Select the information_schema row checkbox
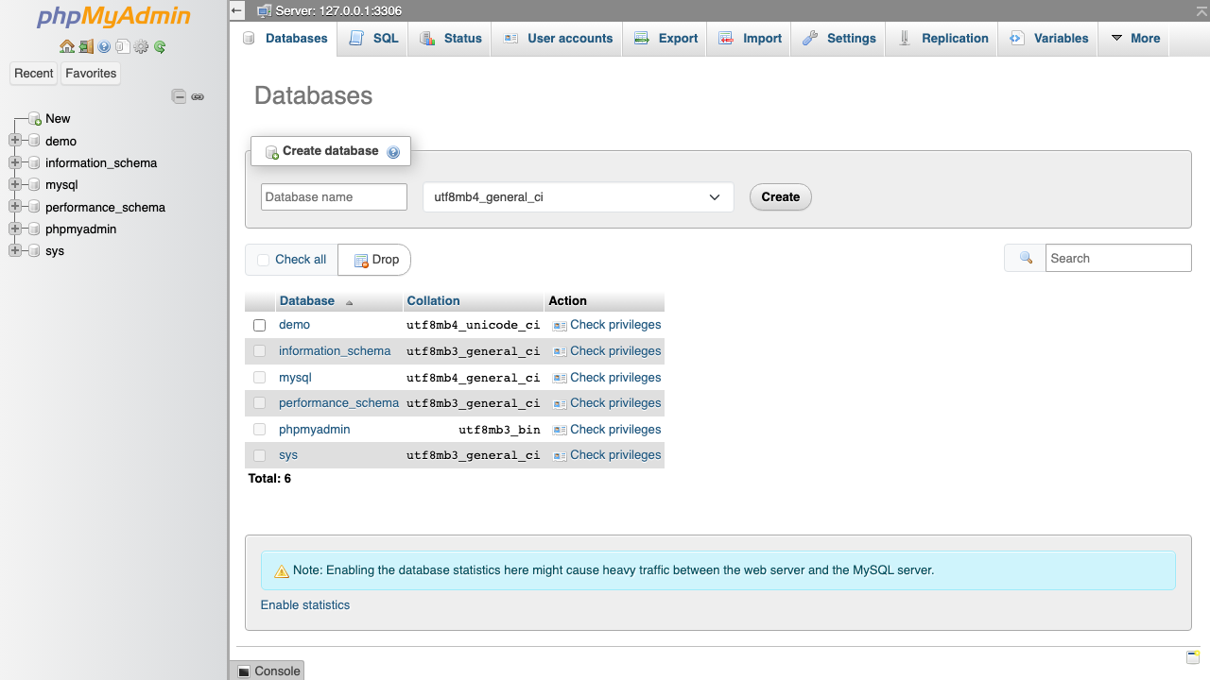The height and width of the screenshot is (680, 1210). click(x=260, y=351)
